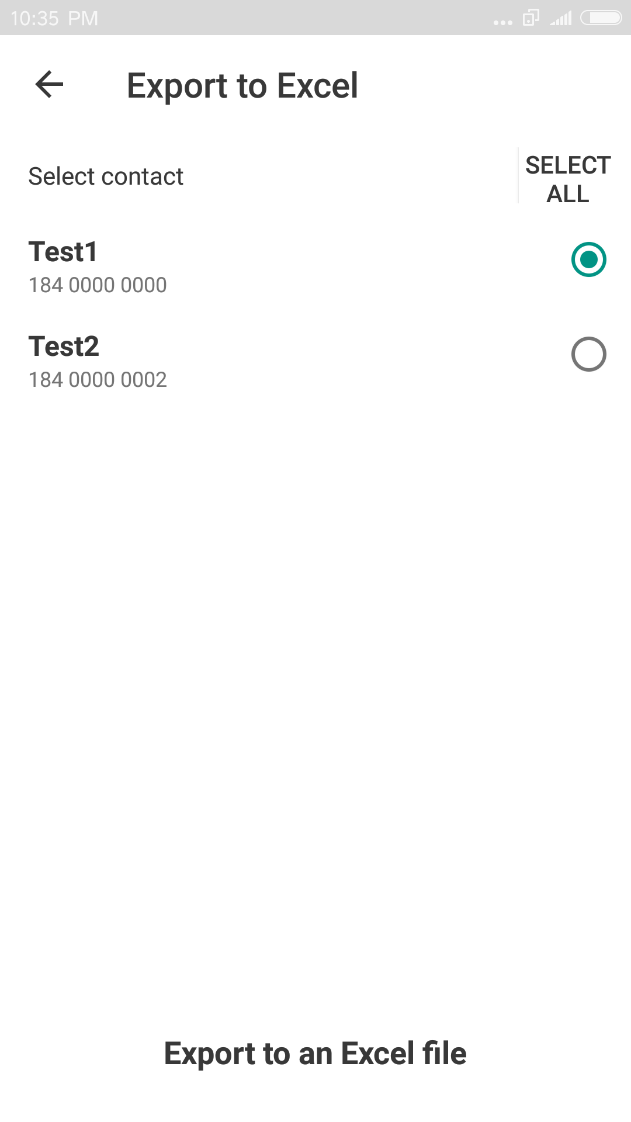Tap the Select contact label
Screen dimensions: 631x1122
(106, 176)
